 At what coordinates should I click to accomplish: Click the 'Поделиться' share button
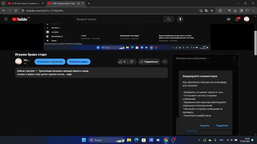149,62
